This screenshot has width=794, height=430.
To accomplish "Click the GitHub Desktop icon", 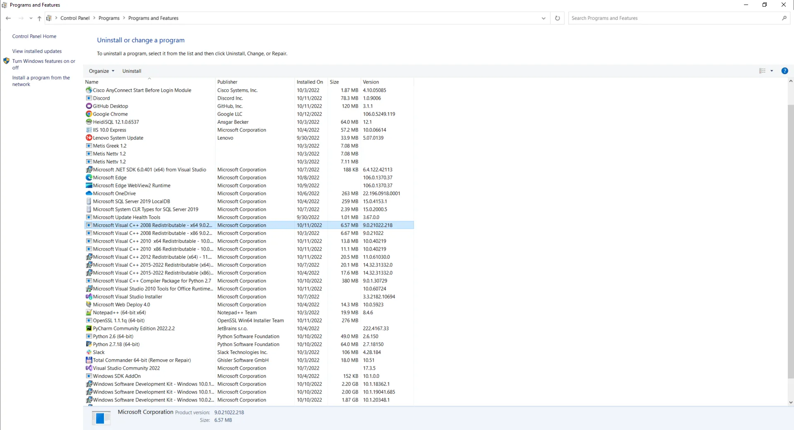I will pyautogui.click(x=88, y=106).
